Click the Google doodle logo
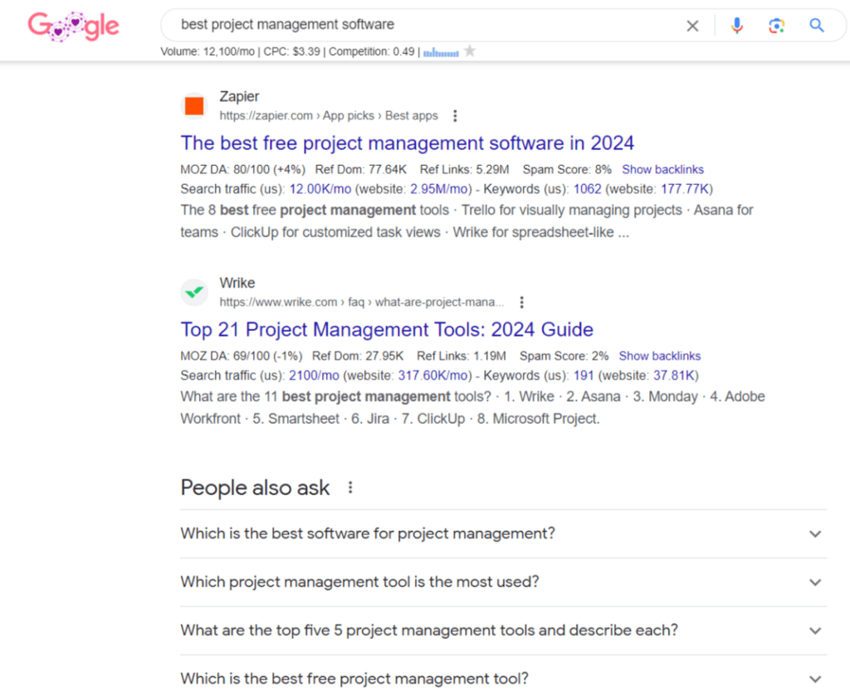 coord(73,26)
